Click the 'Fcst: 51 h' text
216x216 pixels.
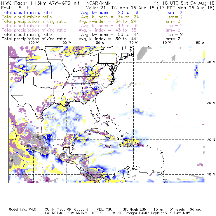(x=15, y=8)
